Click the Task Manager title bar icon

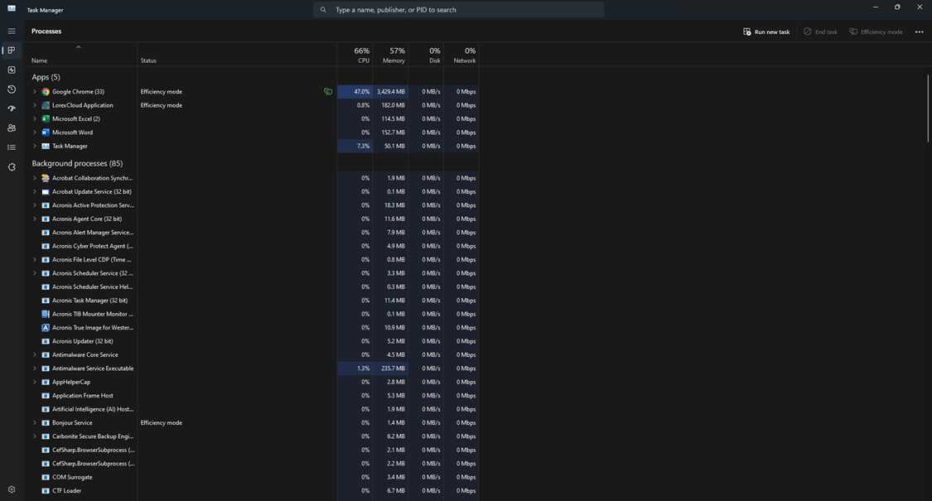(12, 8)
